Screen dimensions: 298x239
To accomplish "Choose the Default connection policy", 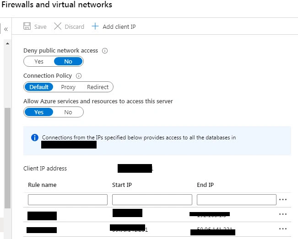I will tap(39, 87).
